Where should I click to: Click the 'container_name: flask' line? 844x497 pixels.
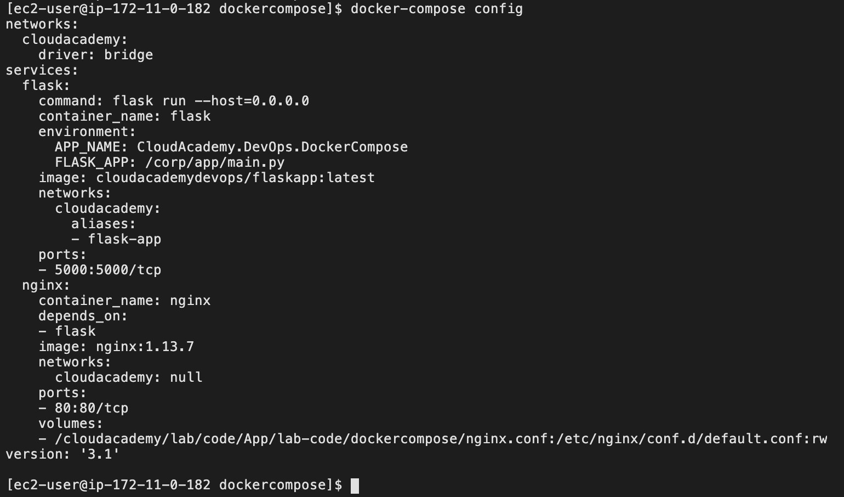tap(124, 116)
